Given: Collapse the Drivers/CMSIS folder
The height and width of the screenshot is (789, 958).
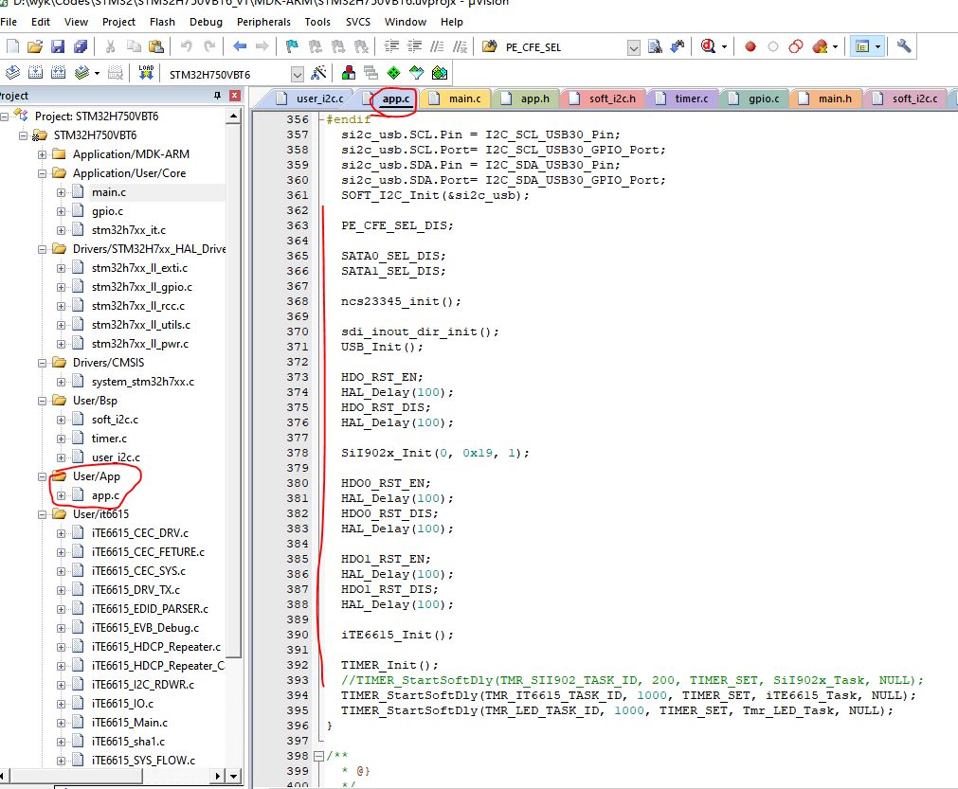Looking at the screenshot, I should (42, 364).
